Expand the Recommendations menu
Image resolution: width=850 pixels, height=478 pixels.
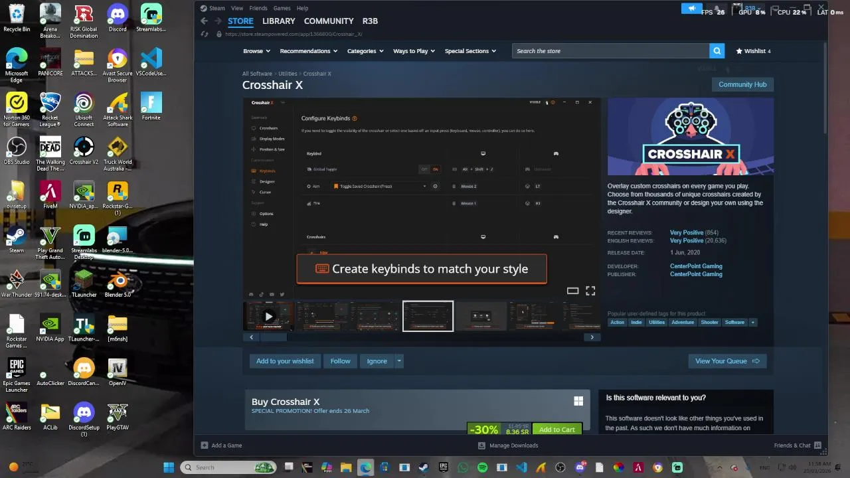point(308,51)
